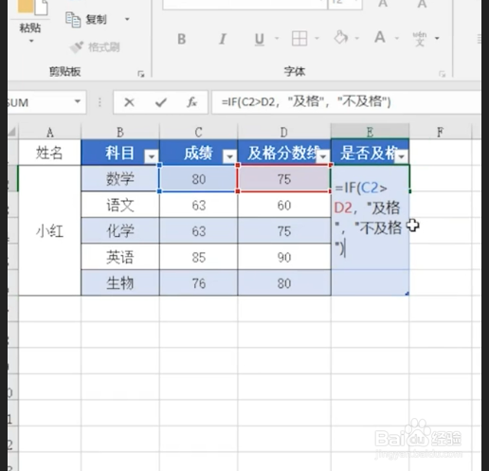Click score cell 76 in 生物 row
Viewport: 489px width, 471px height.
coord(198,283)
